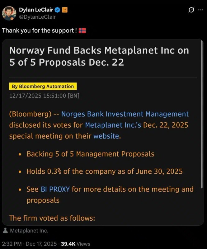Click the 12/17/2025 15:51:00 article timestamp

[44, 95]
